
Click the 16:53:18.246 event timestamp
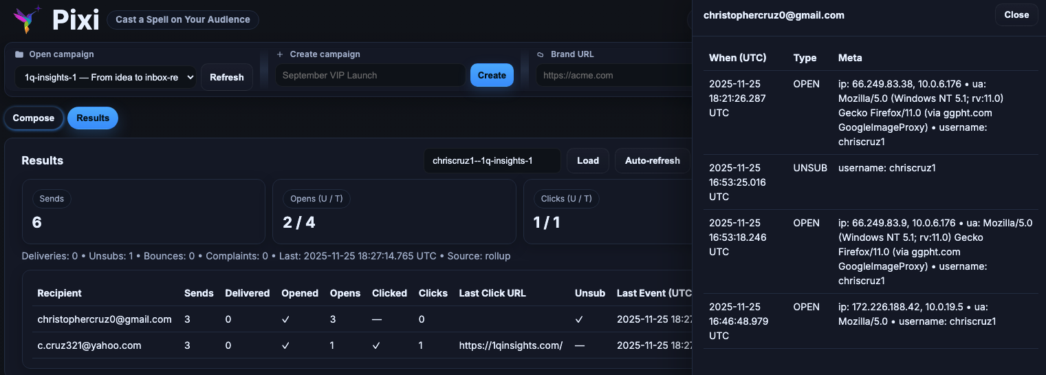737,237
